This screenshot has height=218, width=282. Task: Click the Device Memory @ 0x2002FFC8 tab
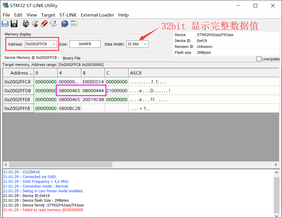[x=33, y=58]
